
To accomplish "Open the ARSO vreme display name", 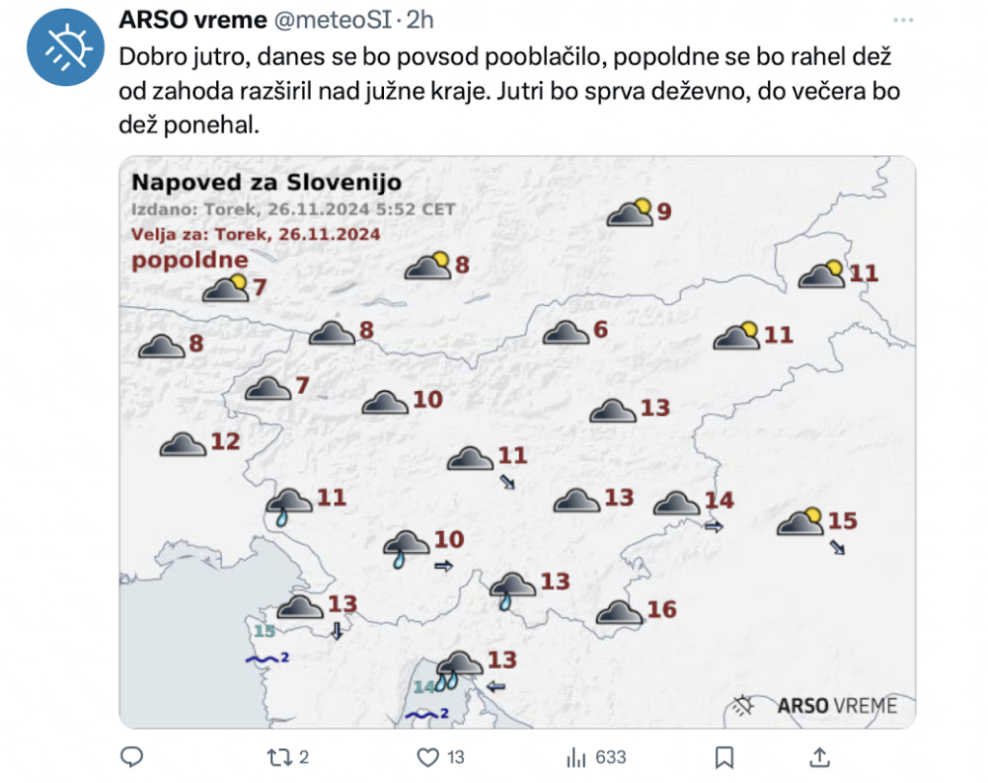I will click(x=193, y=20).
